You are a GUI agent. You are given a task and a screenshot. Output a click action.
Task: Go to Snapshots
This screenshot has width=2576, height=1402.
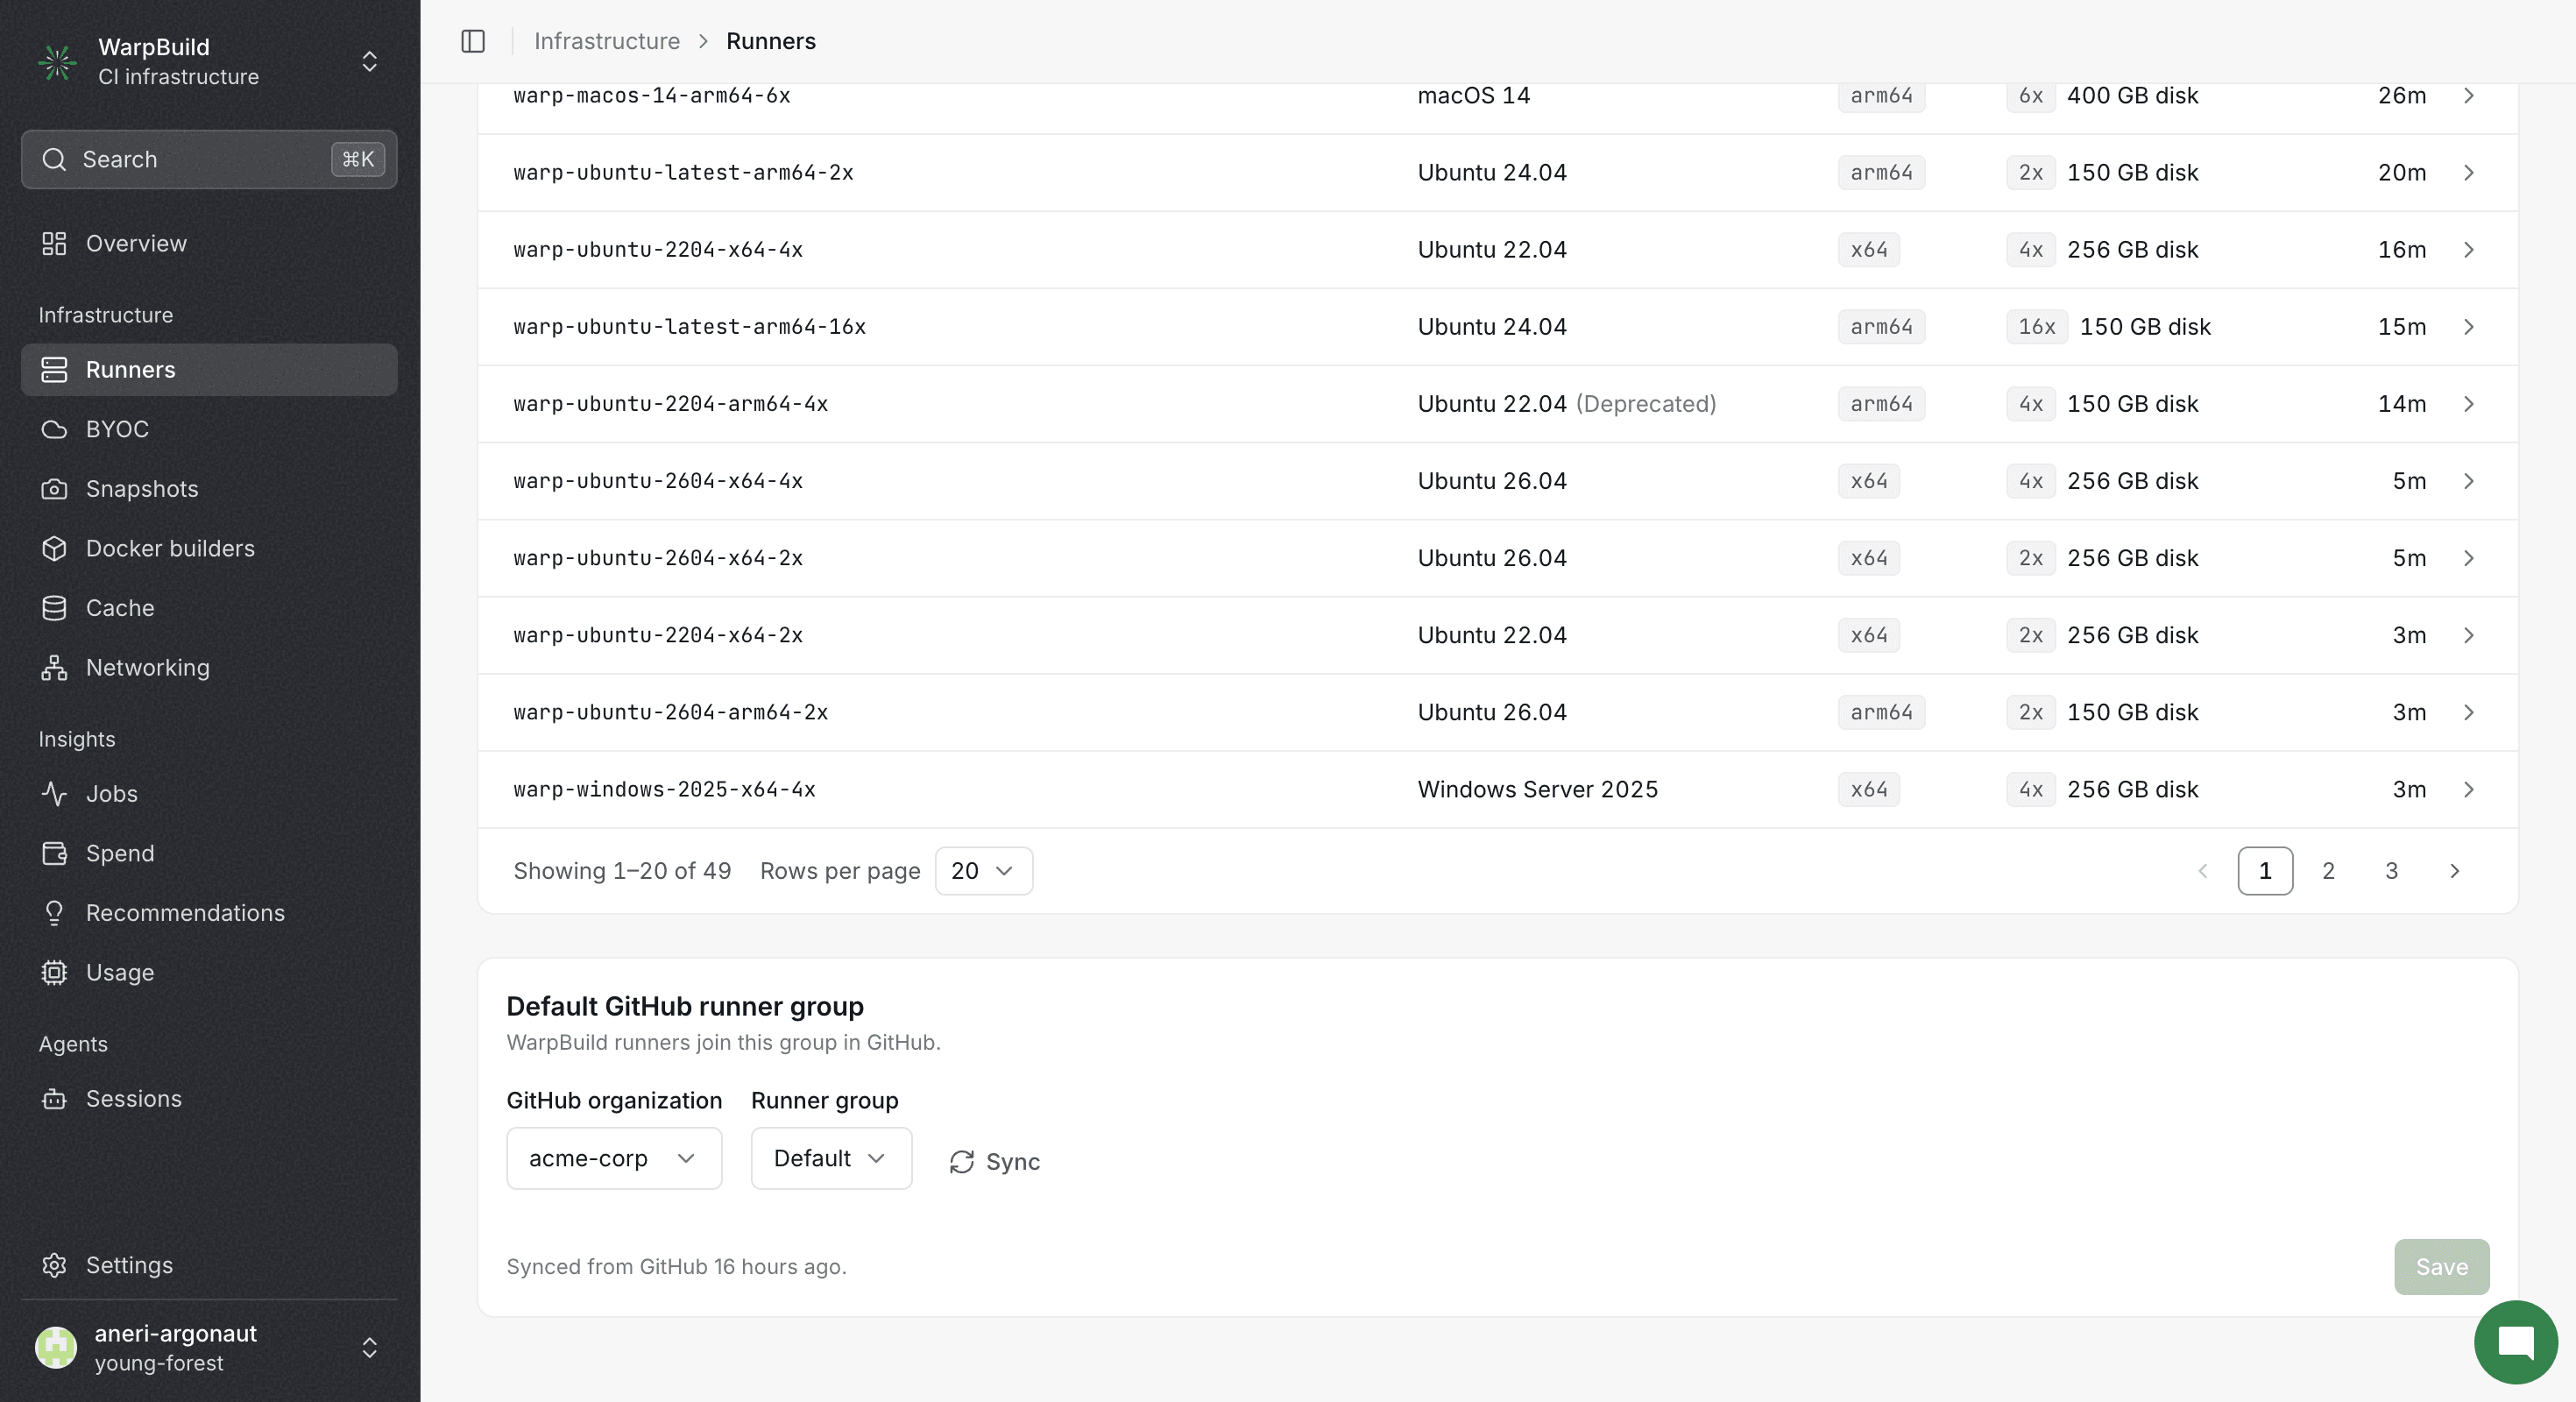pos(209,489)
